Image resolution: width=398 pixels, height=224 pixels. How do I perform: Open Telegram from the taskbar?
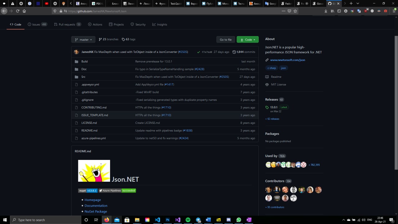(x=198, y=220)
